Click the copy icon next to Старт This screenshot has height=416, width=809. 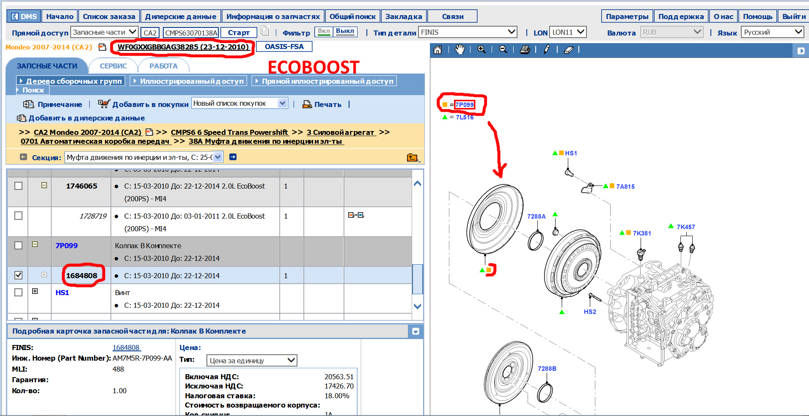point(264,31)
